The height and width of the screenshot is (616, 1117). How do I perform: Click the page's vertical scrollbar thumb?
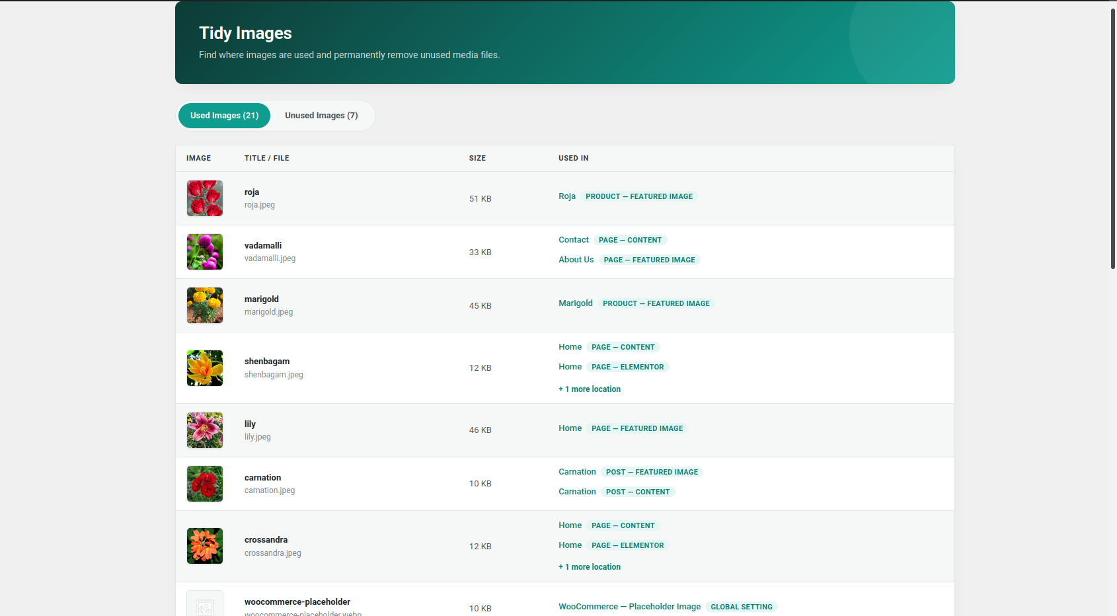tap(1113, 138)
